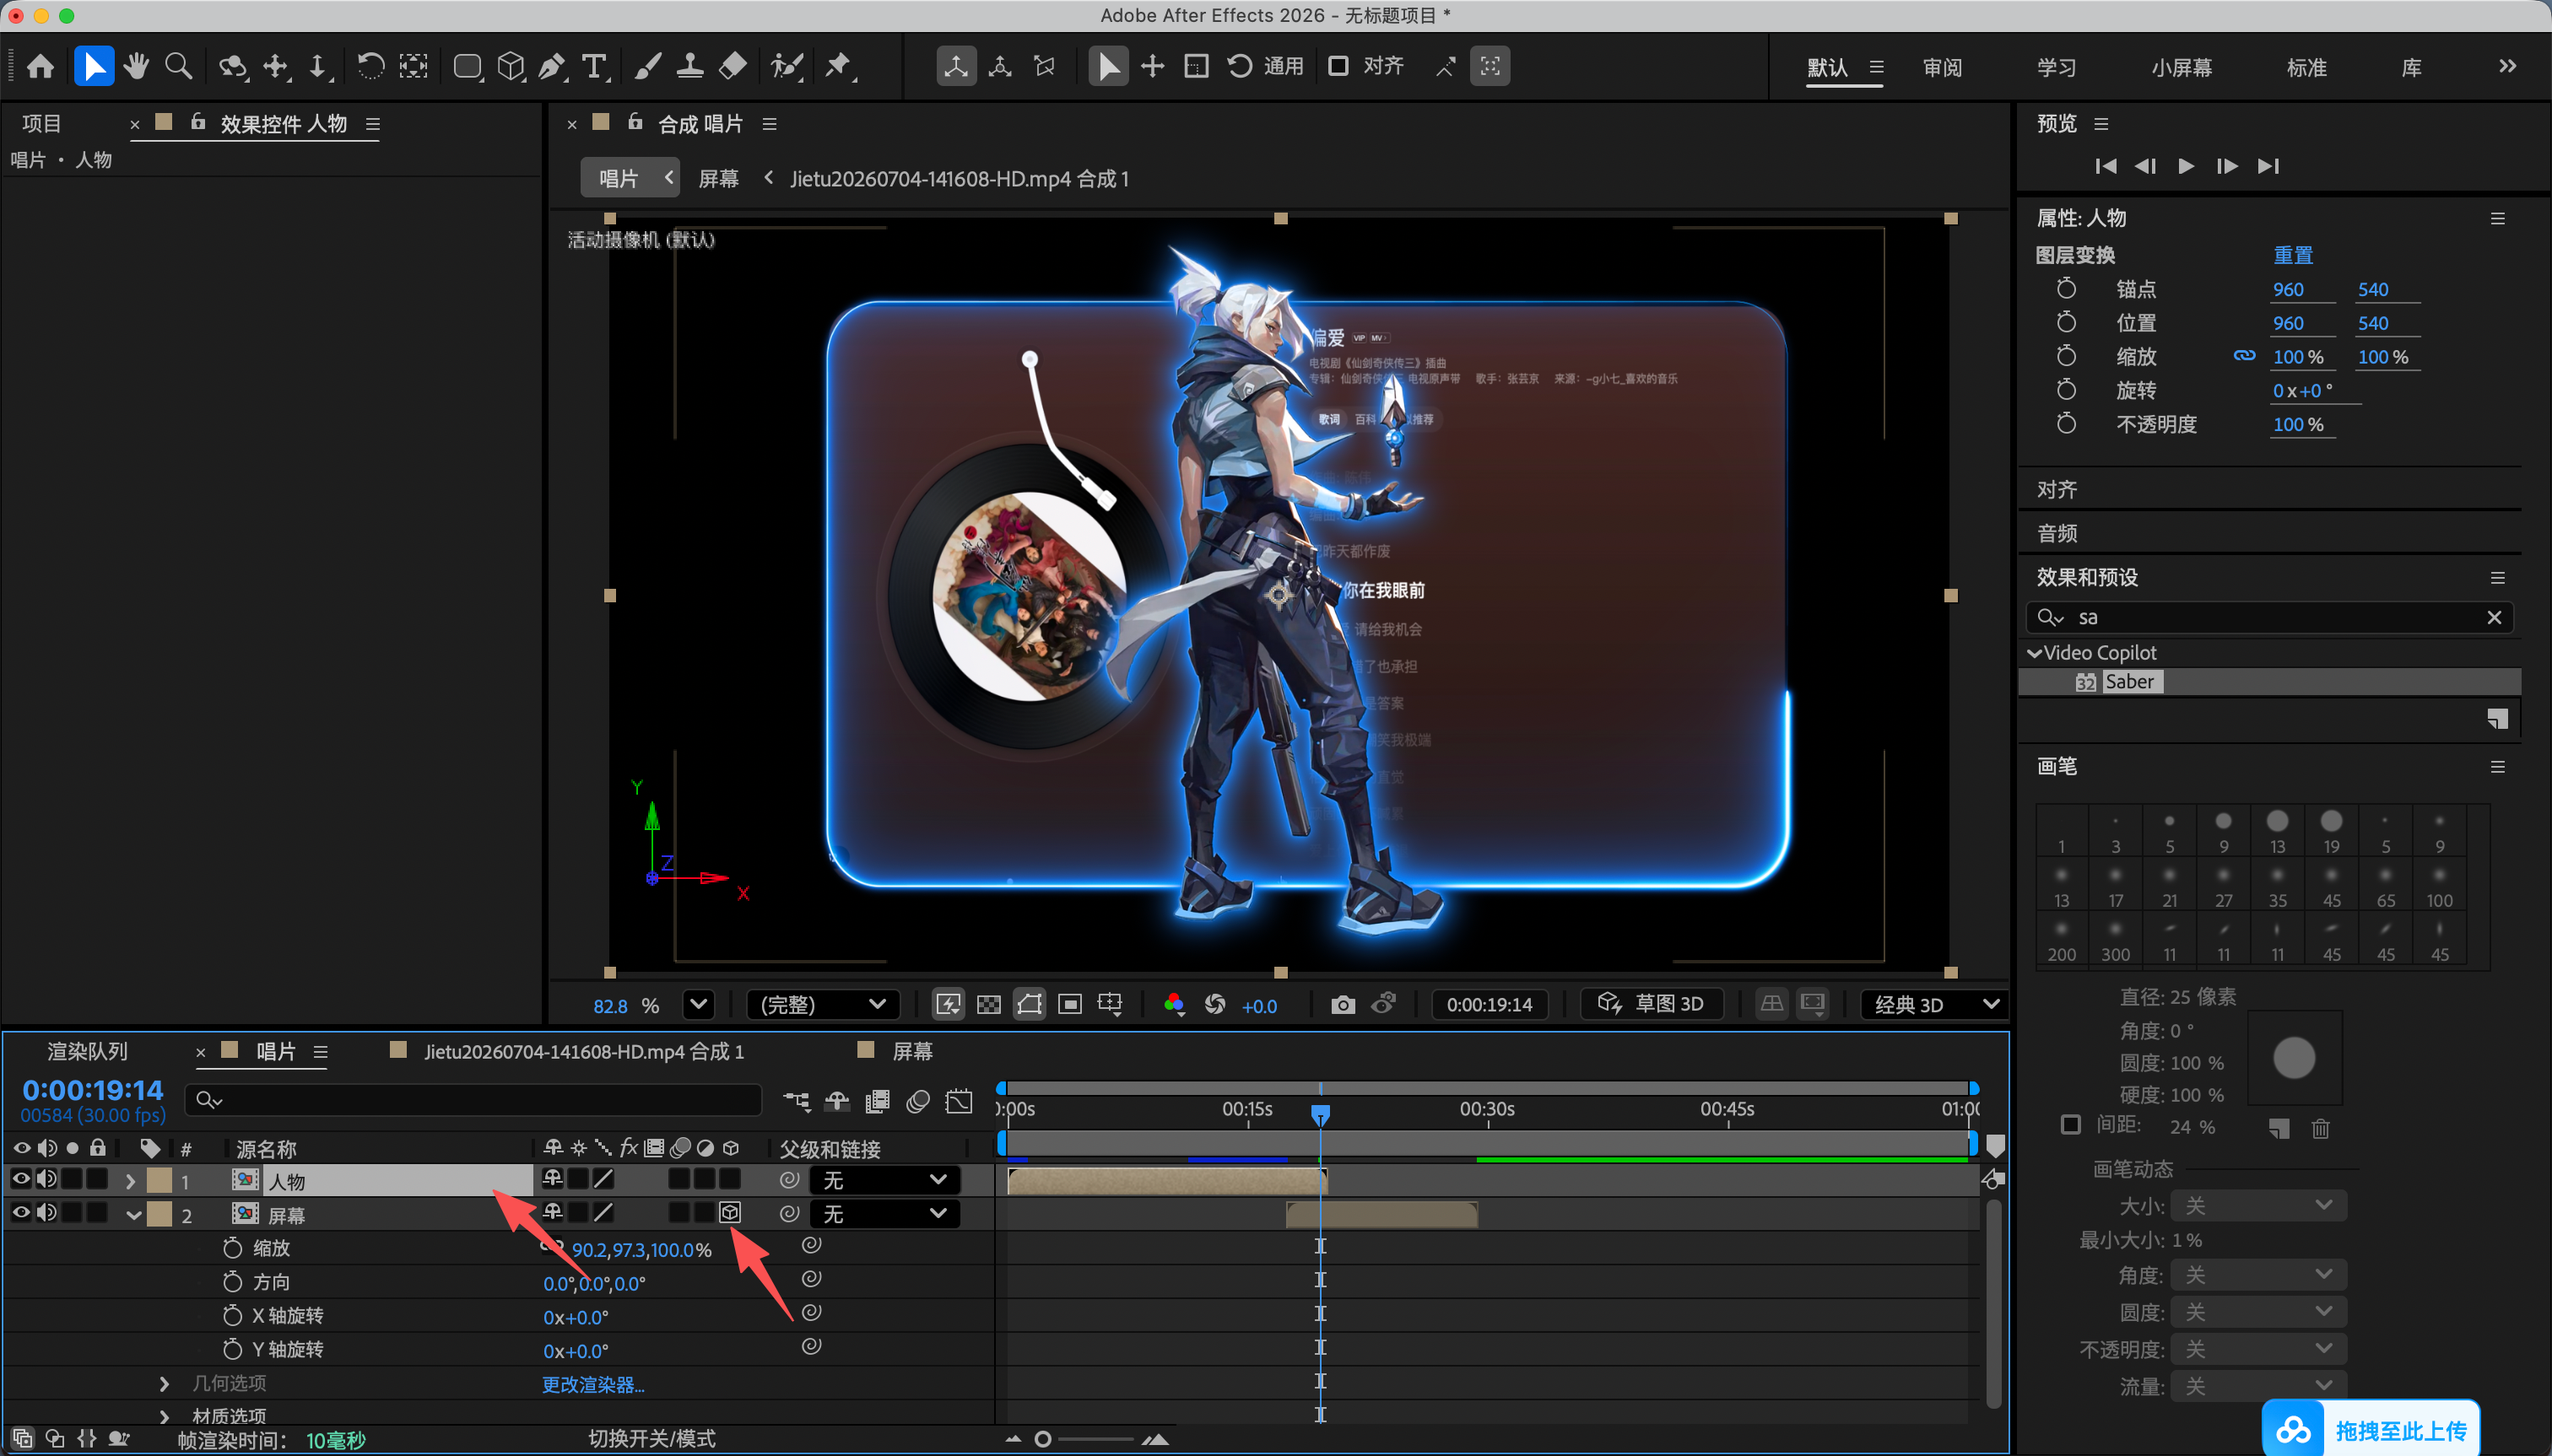Open the (完整) resolution dropdown
2552x1456 pixels.
tap(822, 1004)
